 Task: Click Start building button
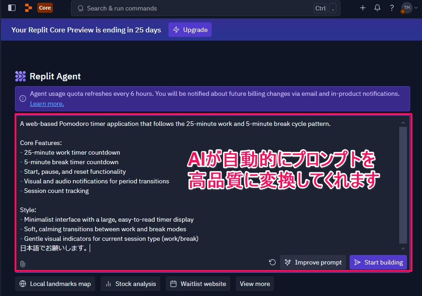378,262
